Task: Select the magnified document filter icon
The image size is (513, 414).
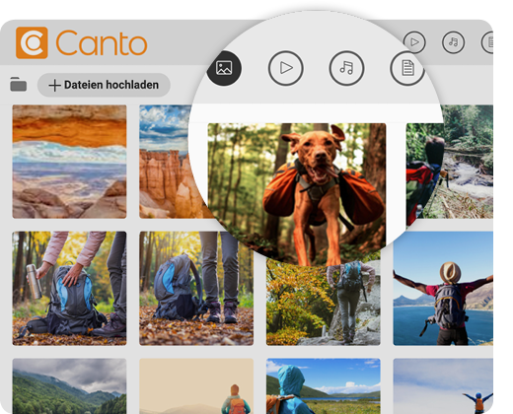Action: [x=407, y=68]
